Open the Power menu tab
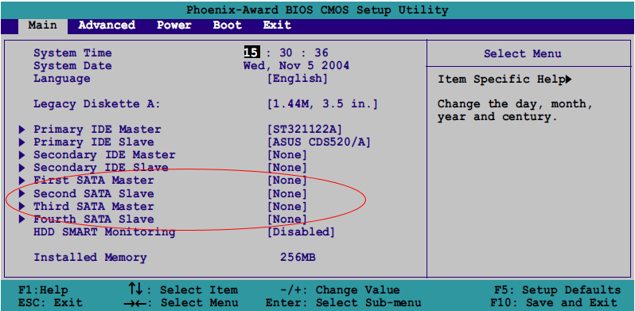635x311 pixels. click(173, 25)
